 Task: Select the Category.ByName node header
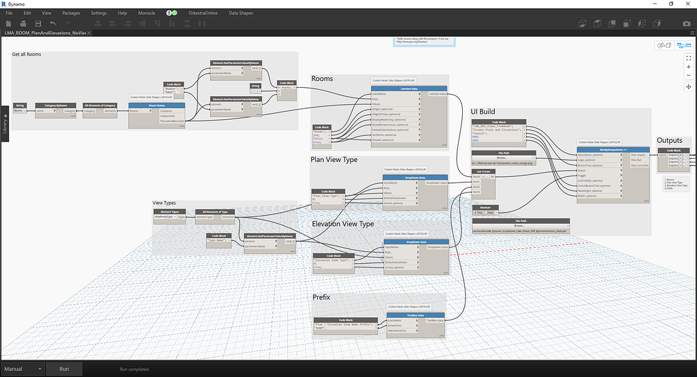(56, 105)
